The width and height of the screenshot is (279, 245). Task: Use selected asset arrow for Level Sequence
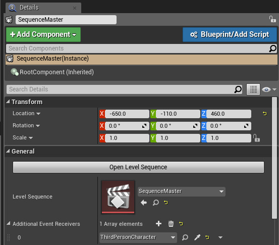pyautogui.click(x=144, y=203)
